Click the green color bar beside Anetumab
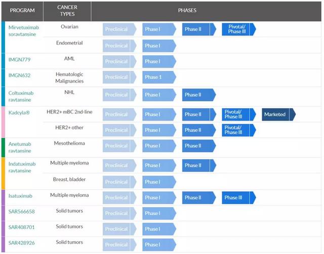 (x=3, y=147)
